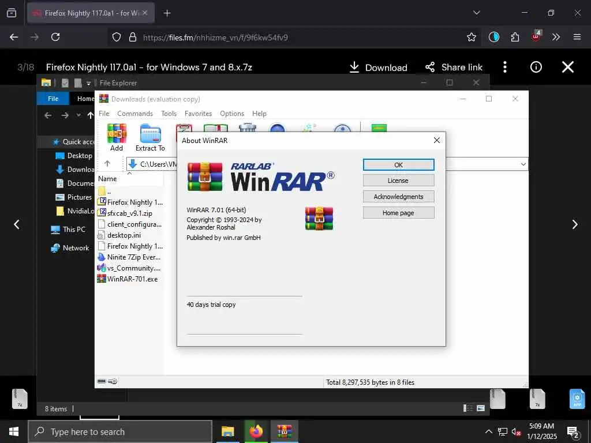Click the padlock site info icon
The height and width of the screenshot is (443, 591).
pyautogui.click(x=132, y=37)
